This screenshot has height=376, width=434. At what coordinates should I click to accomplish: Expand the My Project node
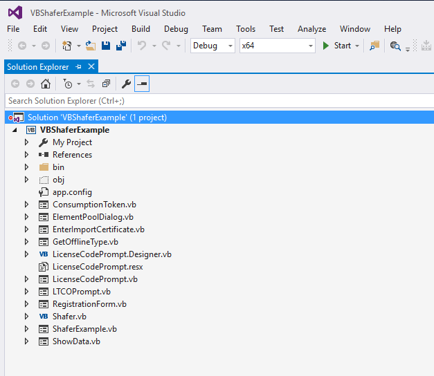[26, 142]
